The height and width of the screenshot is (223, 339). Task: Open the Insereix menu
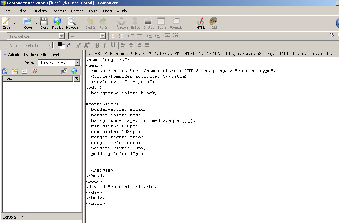[59, 11]
